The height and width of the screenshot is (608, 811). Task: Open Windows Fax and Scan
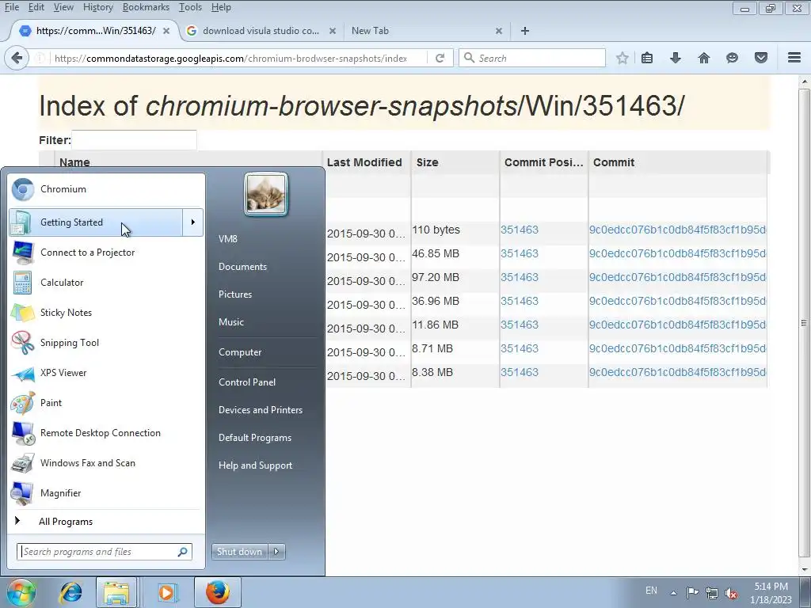(106, 462)
